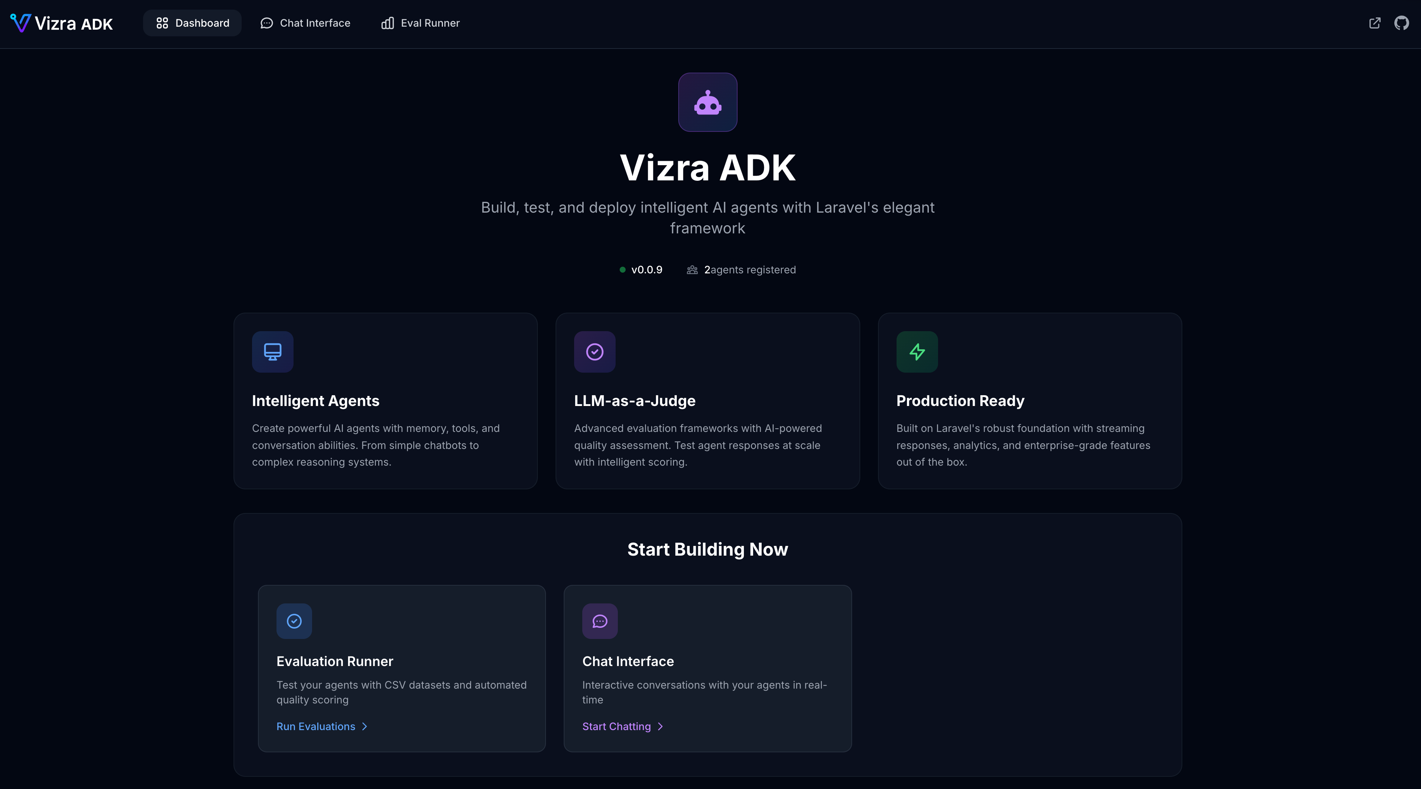Click the v0.0.9 version text
The image size is (1421, 789).
point(646,270)
